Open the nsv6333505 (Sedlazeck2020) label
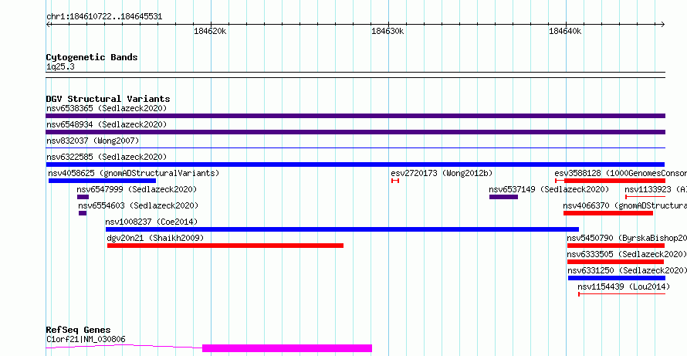Image resolution: width=687 pixels, height=356 pixels. pos(627,254)
